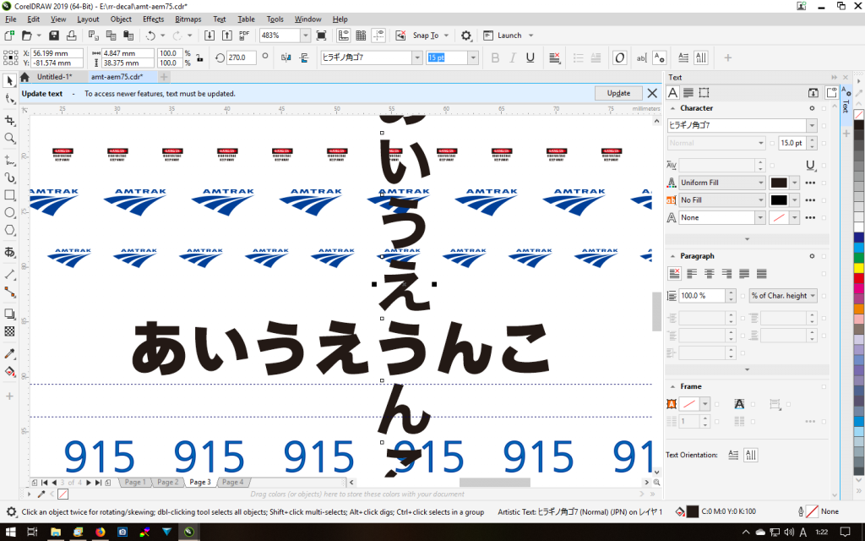Activate the Zoom tool in the toolbox

pos(9,138)
